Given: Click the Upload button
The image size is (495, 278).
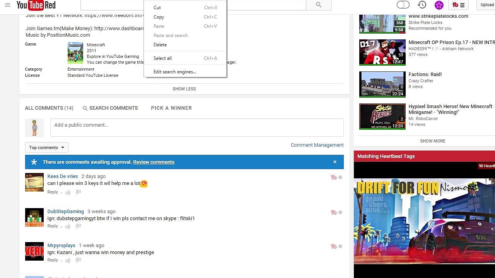Looking at the screenshot, I should [486, 5].
